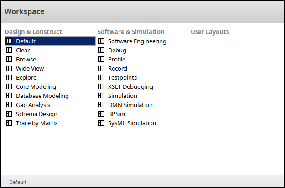Select the Gap Analysis layout
This screenshot has width=285, height=188.
pyautogui.click(x=34, y=105)
